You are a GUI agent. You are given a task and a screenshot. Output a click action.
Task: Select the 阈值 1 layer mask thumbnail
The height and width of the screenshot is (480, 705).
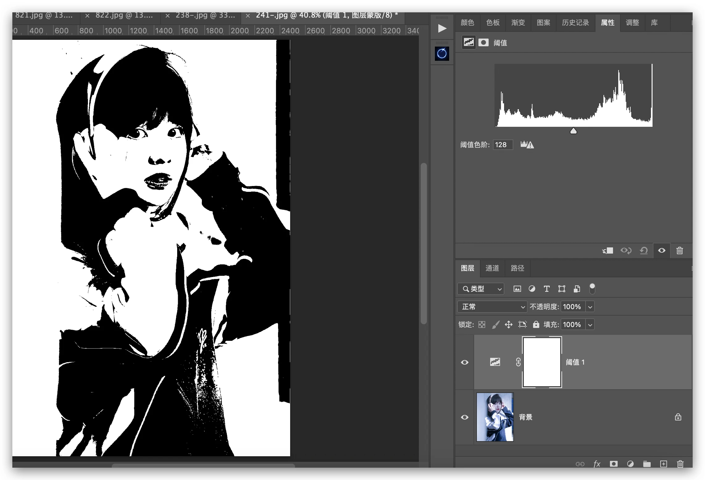coord(542,362)
